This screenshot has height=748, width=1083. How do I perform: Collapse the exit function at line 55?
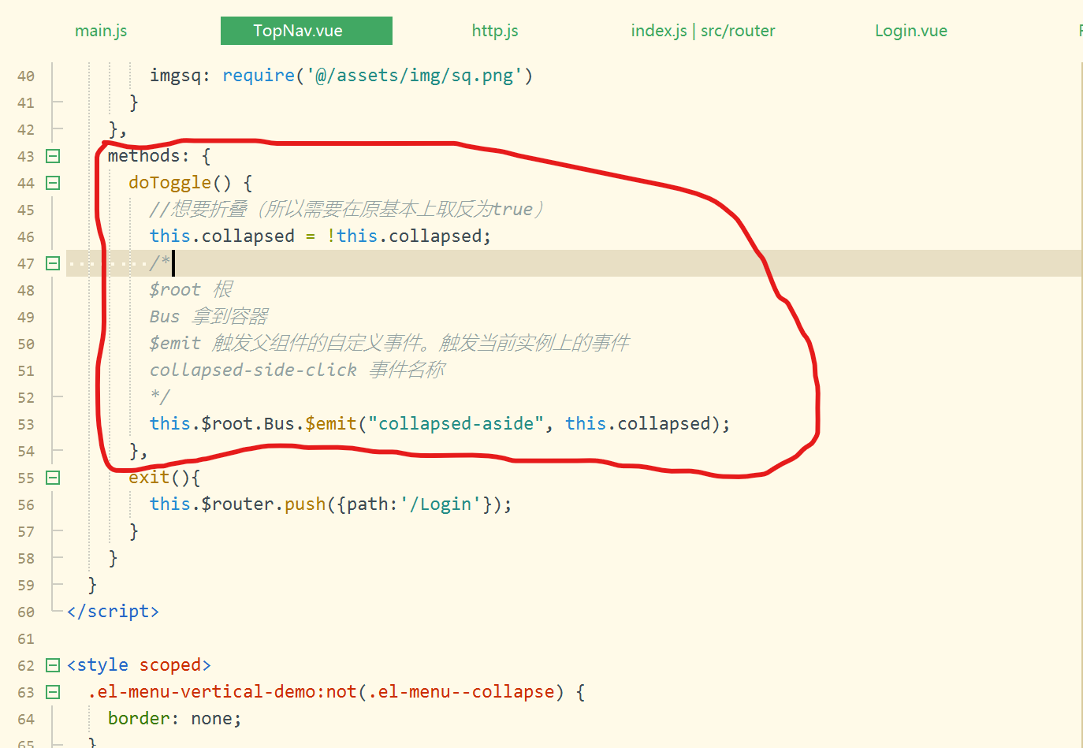point(53,478)
